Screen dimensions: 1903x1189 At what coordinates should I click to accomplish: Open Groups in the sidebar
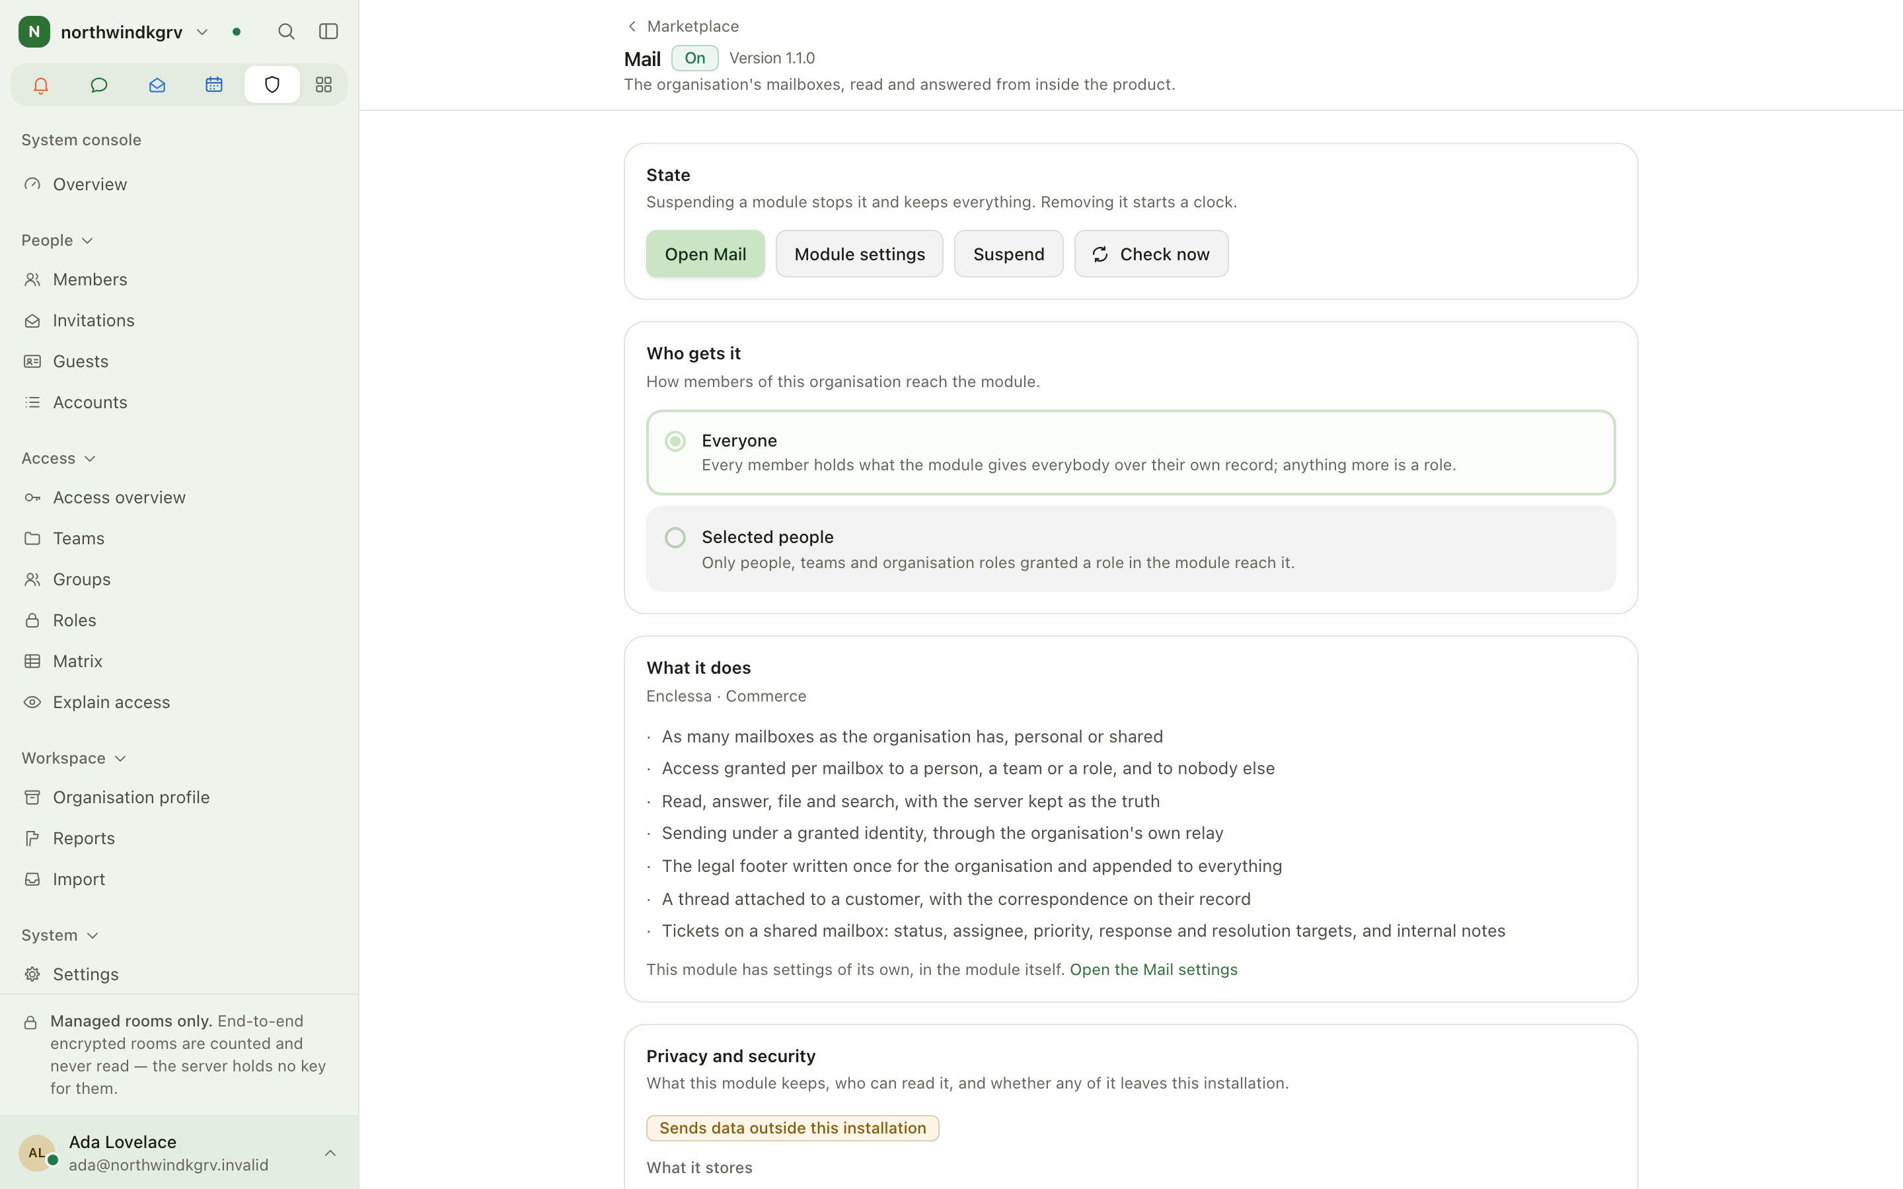click(x=179, y=579)
